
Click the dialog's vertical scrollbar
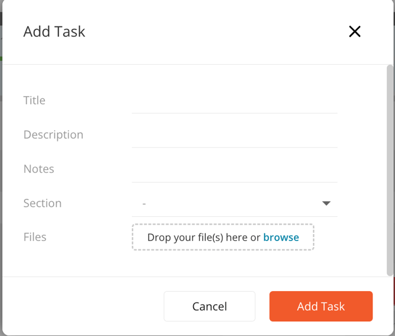tap(389, 171)
